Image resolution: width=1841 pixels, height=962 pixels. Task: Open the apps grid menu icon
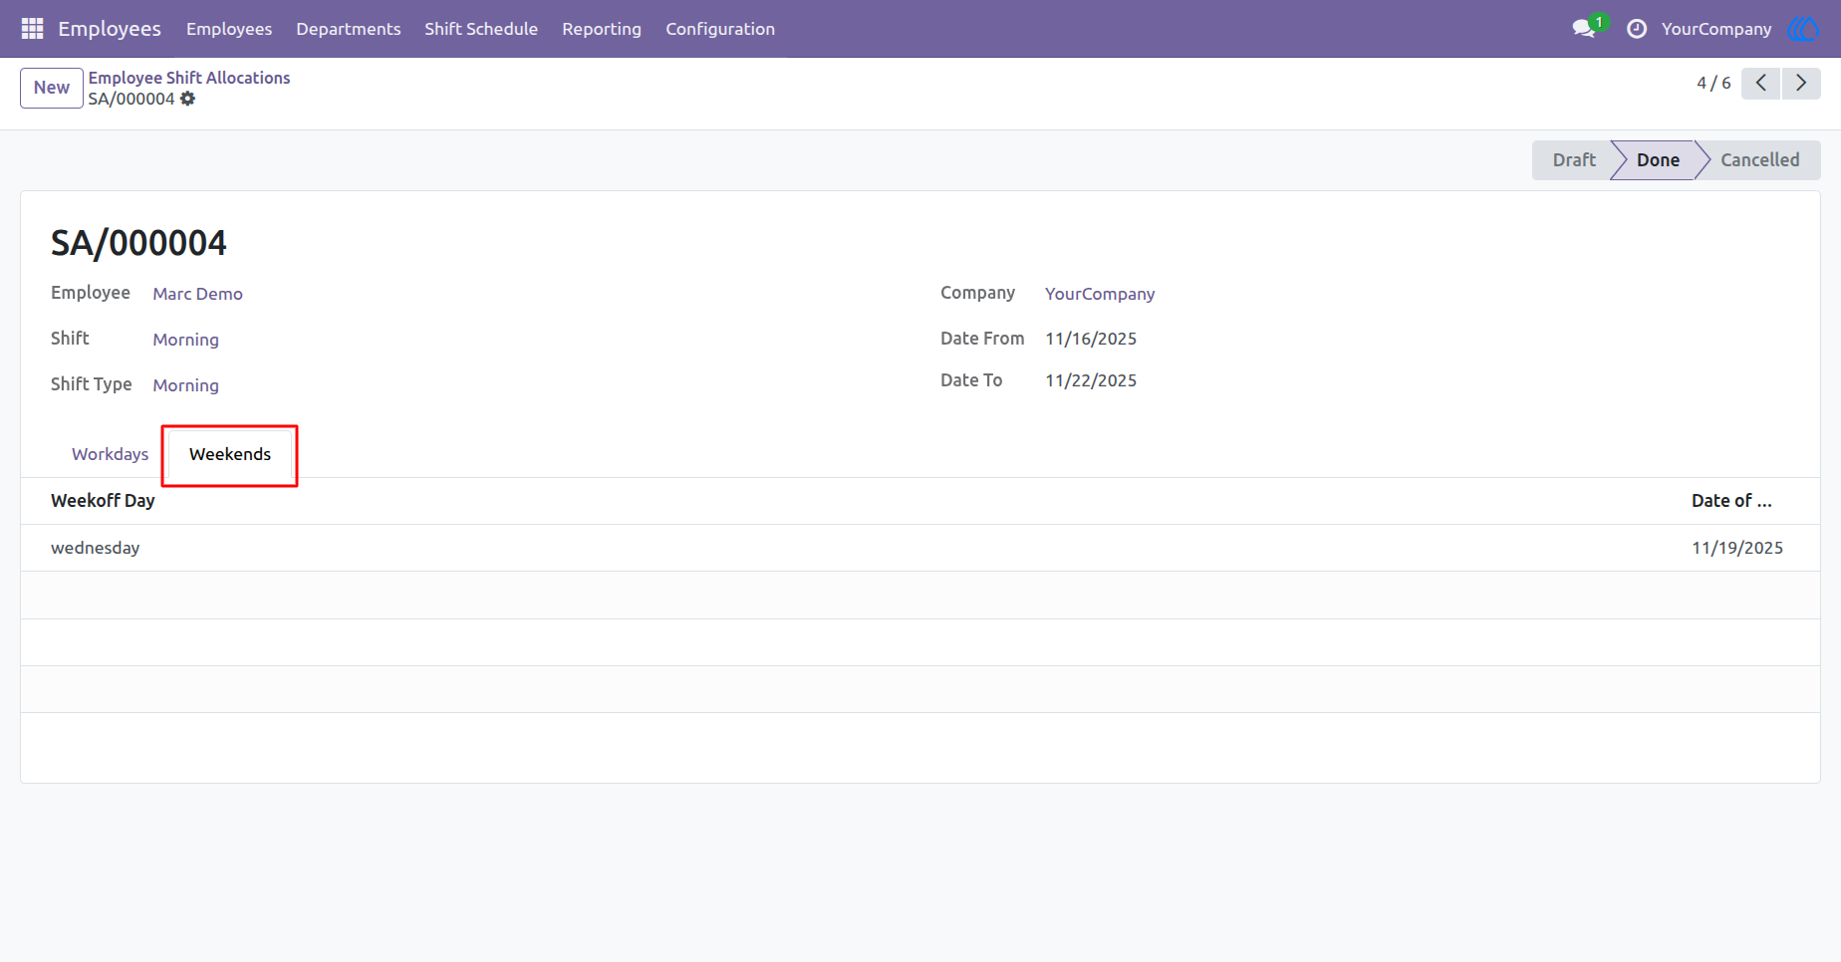click(32, 29)
